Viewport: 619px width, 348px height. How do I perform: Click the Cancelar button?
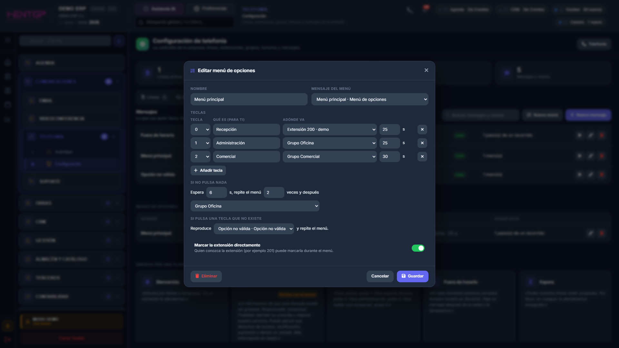(x=380, y=276)
